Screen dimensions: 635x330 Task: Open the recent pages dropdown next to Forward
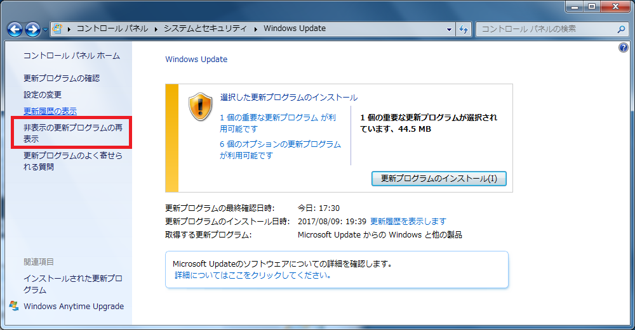click(x=45, y=30)
